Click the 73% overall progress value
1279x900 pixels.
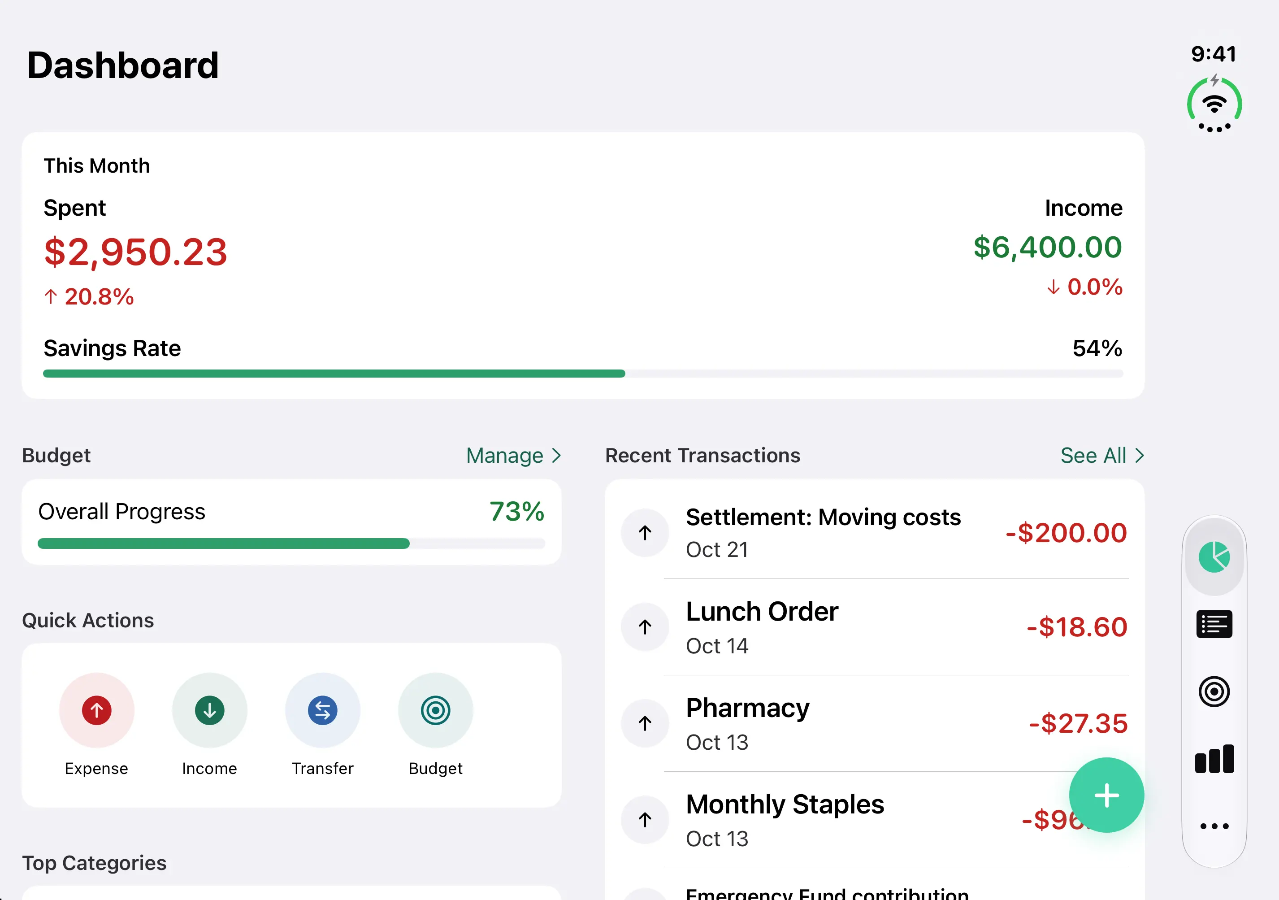pyautogui.click(x=517, y=512)
